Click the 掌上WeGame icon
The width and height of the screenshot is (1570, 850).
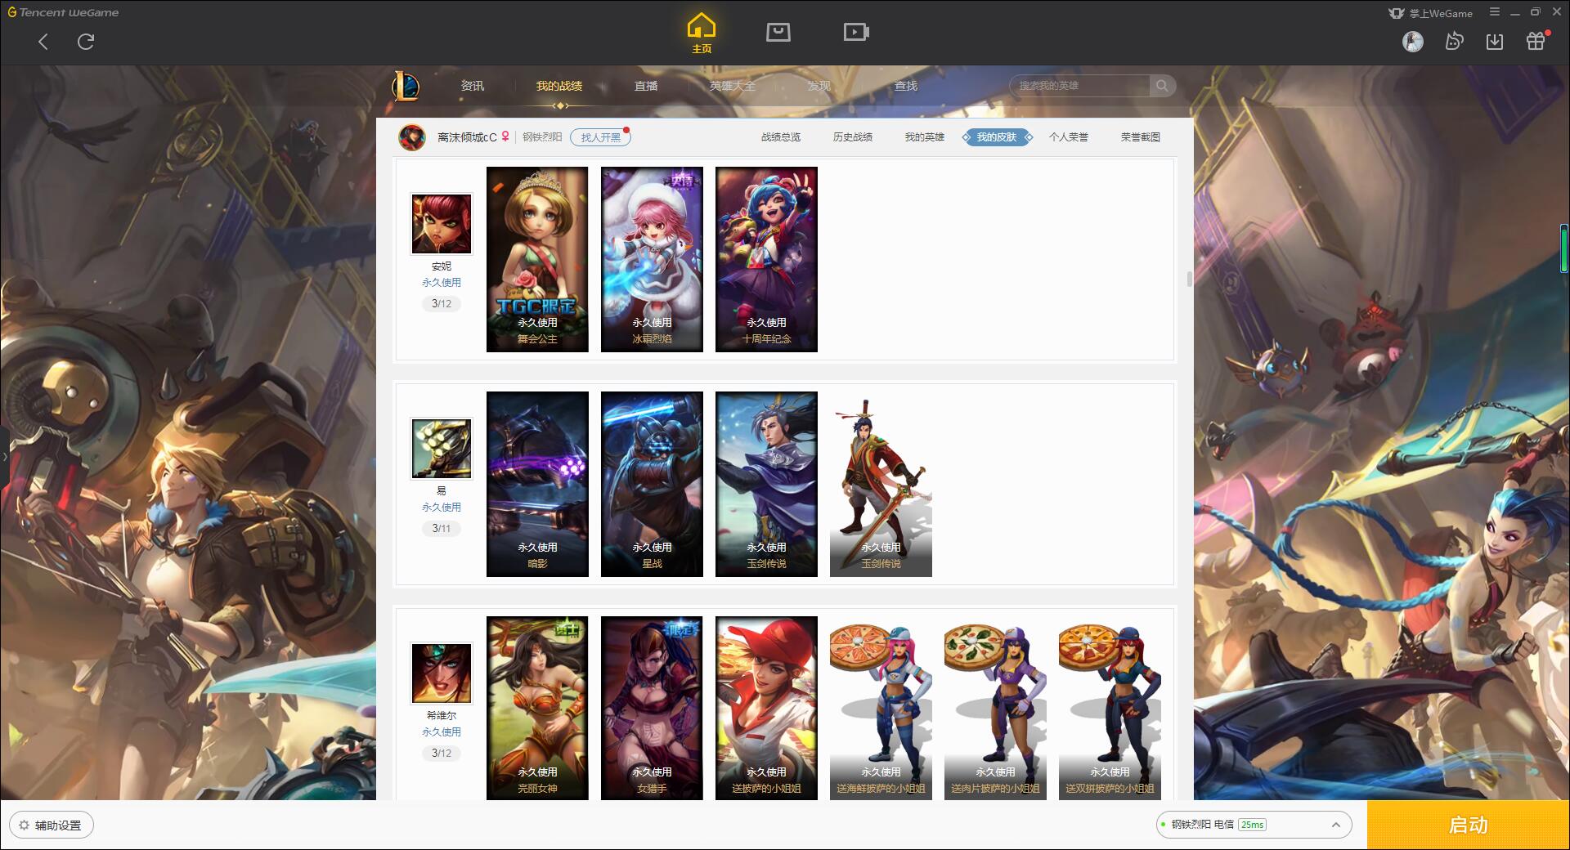pos(1396,13)
